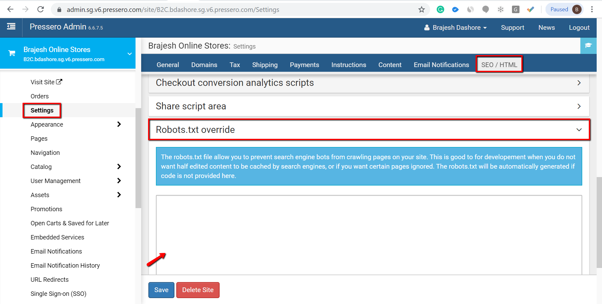Reload the page with the refresh icon
This screenshot has width=602, height=304.
pos(40,9)
